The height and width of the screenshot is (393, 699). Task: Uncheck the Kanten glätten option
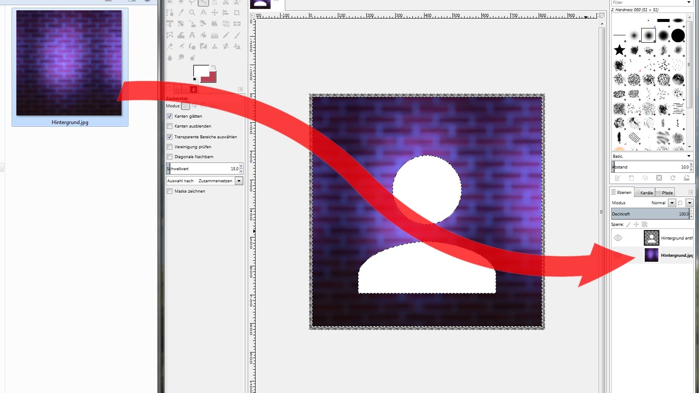(169, 116)
